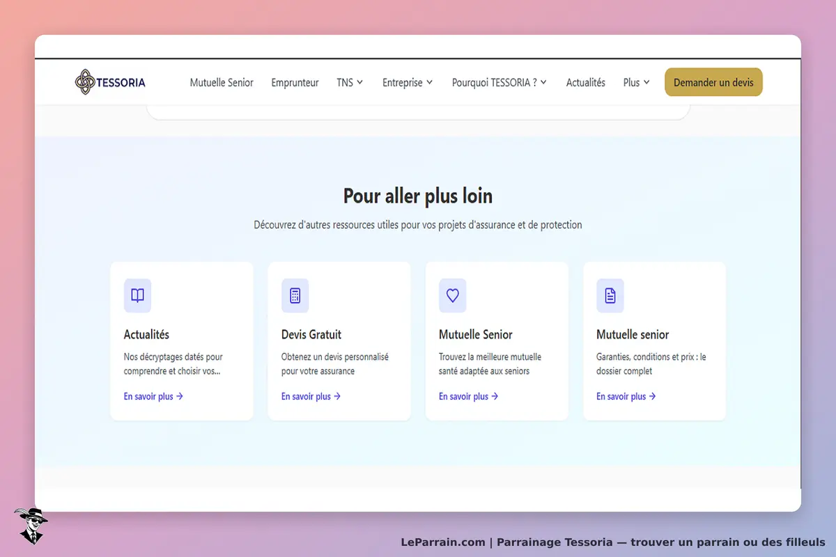Click the Pour aller plus loin heading
Image resolution: width=836 pixels, height=557 pixels.
418,196
